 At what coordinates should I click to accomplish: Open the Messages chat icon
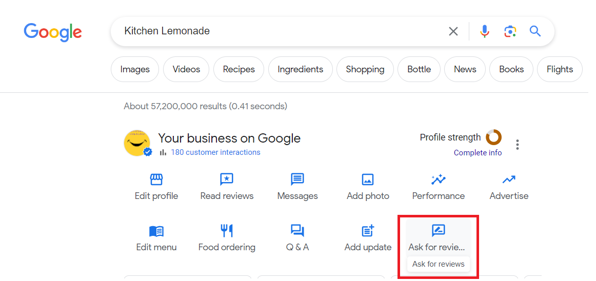click(297, 179)
